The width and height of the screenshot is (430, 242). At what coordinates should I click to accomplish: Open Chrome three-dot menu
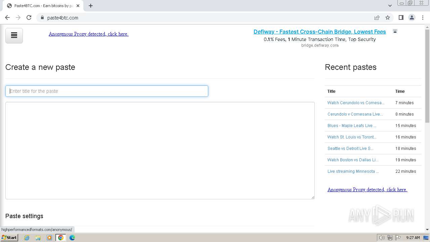(423, 17)
